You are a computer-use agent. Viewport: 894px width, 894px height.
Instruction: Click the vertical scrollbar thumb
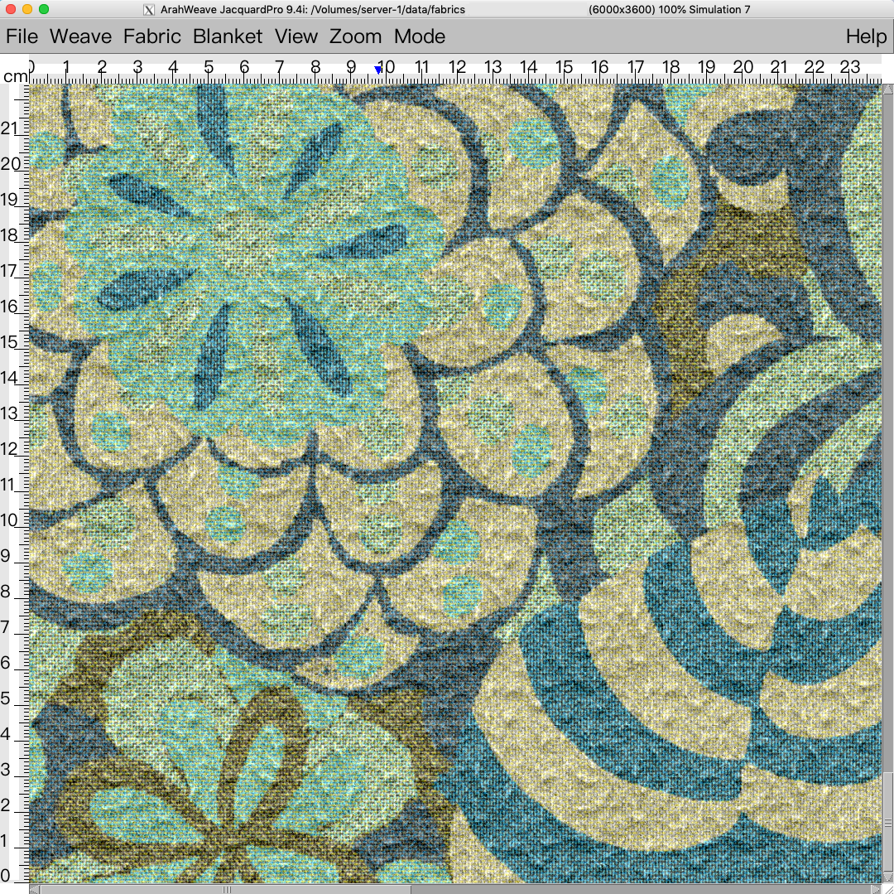pos(889,822)
